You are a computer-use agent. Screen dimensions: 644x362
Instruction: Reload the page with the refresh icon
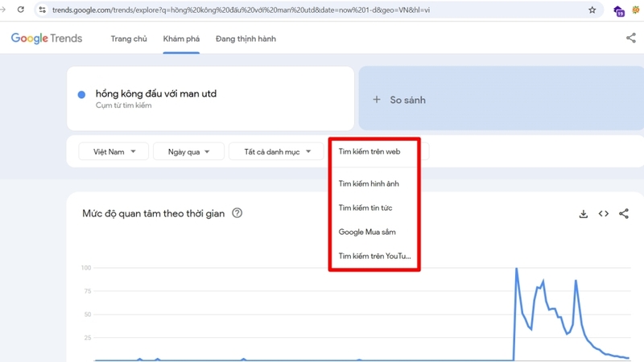coord(21,10)
